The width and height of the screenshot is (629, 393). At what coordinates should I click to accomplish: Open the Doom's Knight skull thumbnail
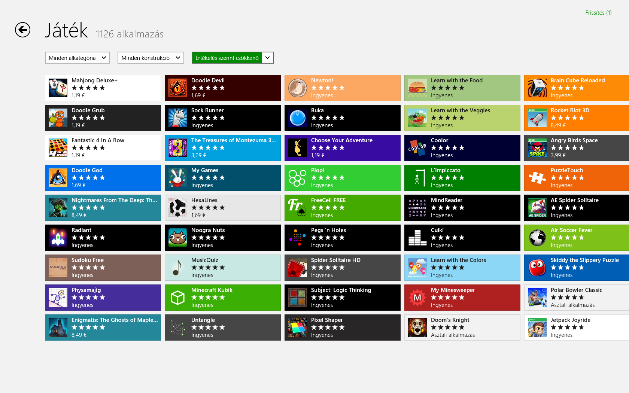[x=417, y=327]
